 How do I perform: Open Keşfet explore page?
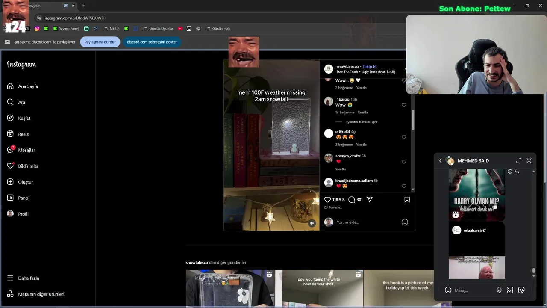18,118
